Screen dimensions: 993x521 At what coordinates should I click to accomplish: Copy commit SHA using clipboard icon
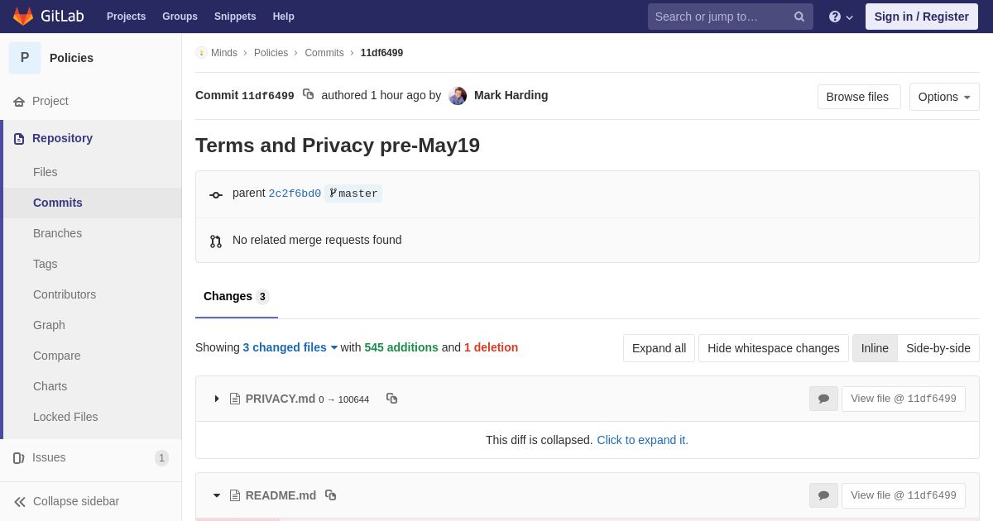[308, 94]
